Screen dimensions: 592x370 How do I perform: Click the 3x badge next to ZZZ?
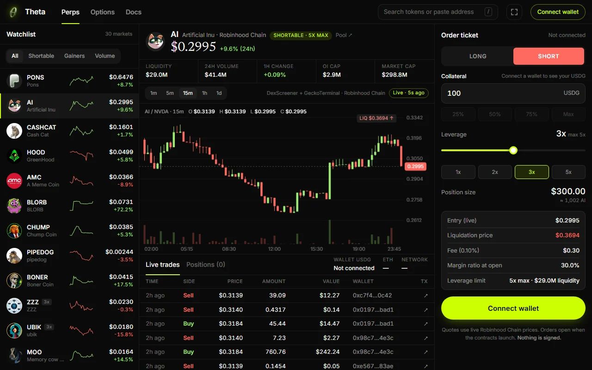click(x=46, y=302)
